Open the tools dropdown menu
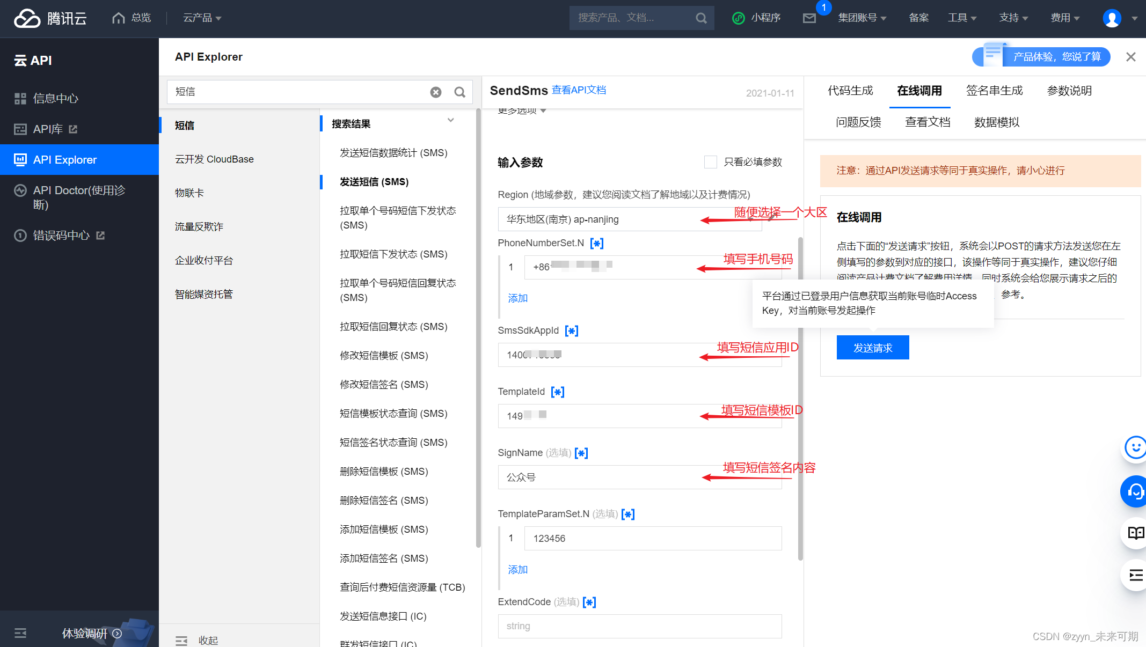 tap(962, 18)
